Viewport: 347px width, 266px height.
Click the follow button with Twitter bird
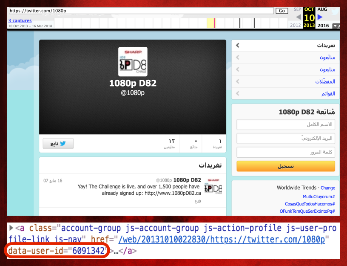58,144
